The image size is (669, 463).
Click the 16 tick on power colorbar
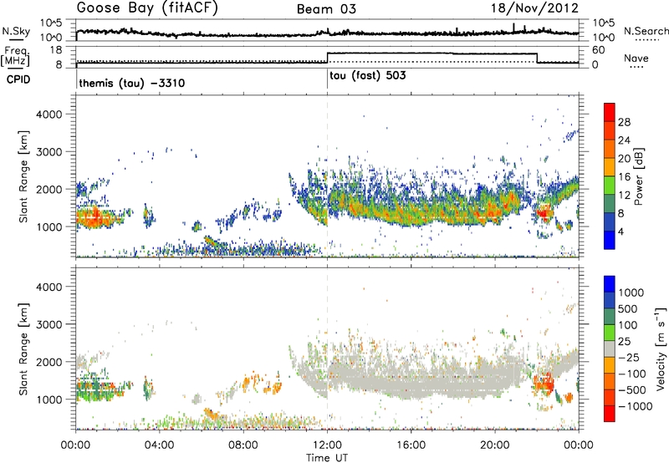(624, 177)
